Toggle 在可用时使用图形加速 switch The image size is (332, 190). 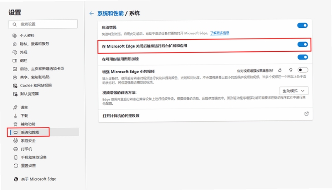303,57
